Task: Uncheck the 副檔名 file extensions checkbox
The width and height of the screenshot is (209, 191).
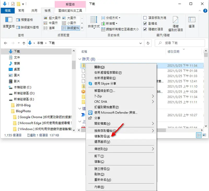Action: [x=145, y=24]
